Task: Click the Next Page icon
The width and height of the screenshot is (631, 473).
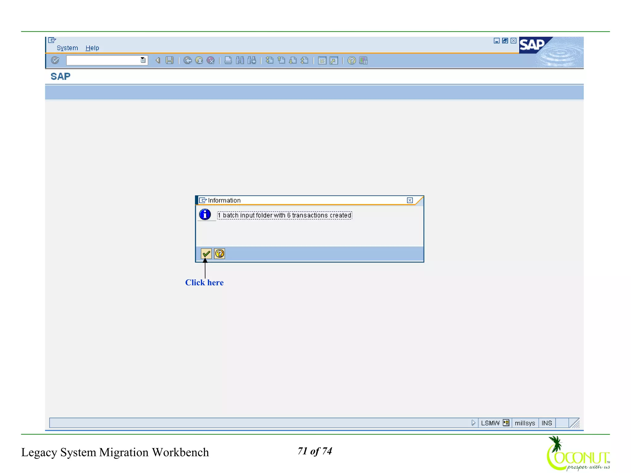Action: [x=293, y=60]
